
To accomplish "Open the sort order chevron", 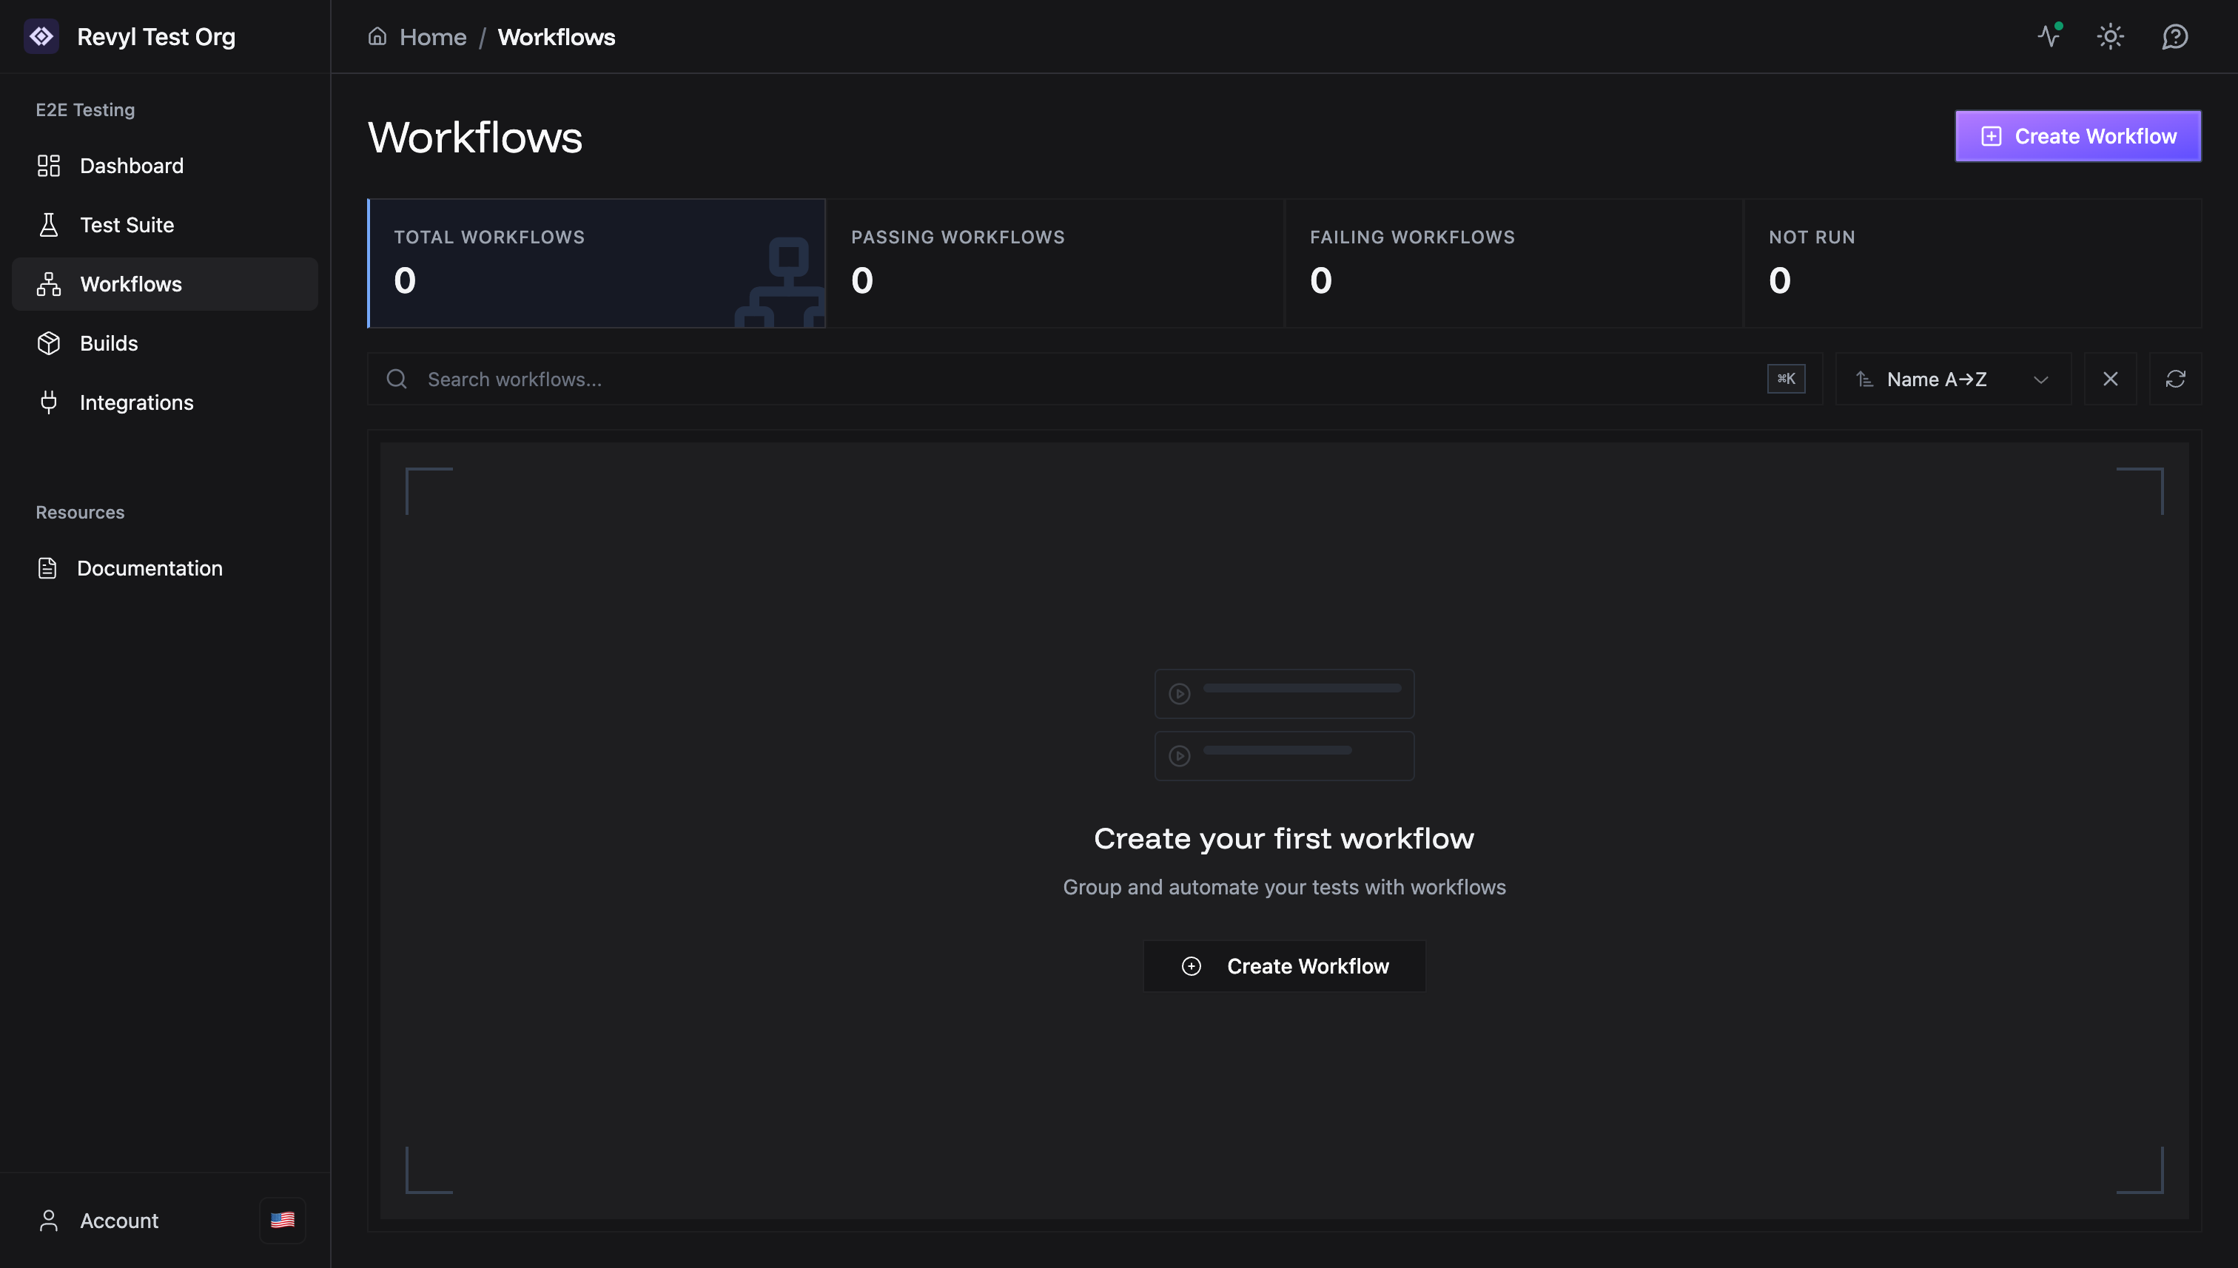I will (x=2042, y=380).
